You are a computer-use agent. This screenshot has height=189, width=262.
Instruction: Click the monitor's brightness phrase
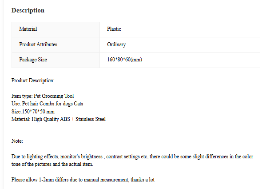pyautogui.click(x=81, y=157)
